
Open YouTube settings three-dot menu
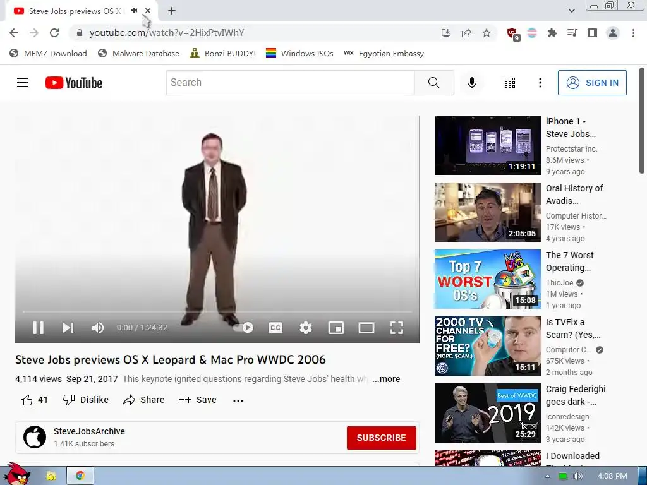540,83
